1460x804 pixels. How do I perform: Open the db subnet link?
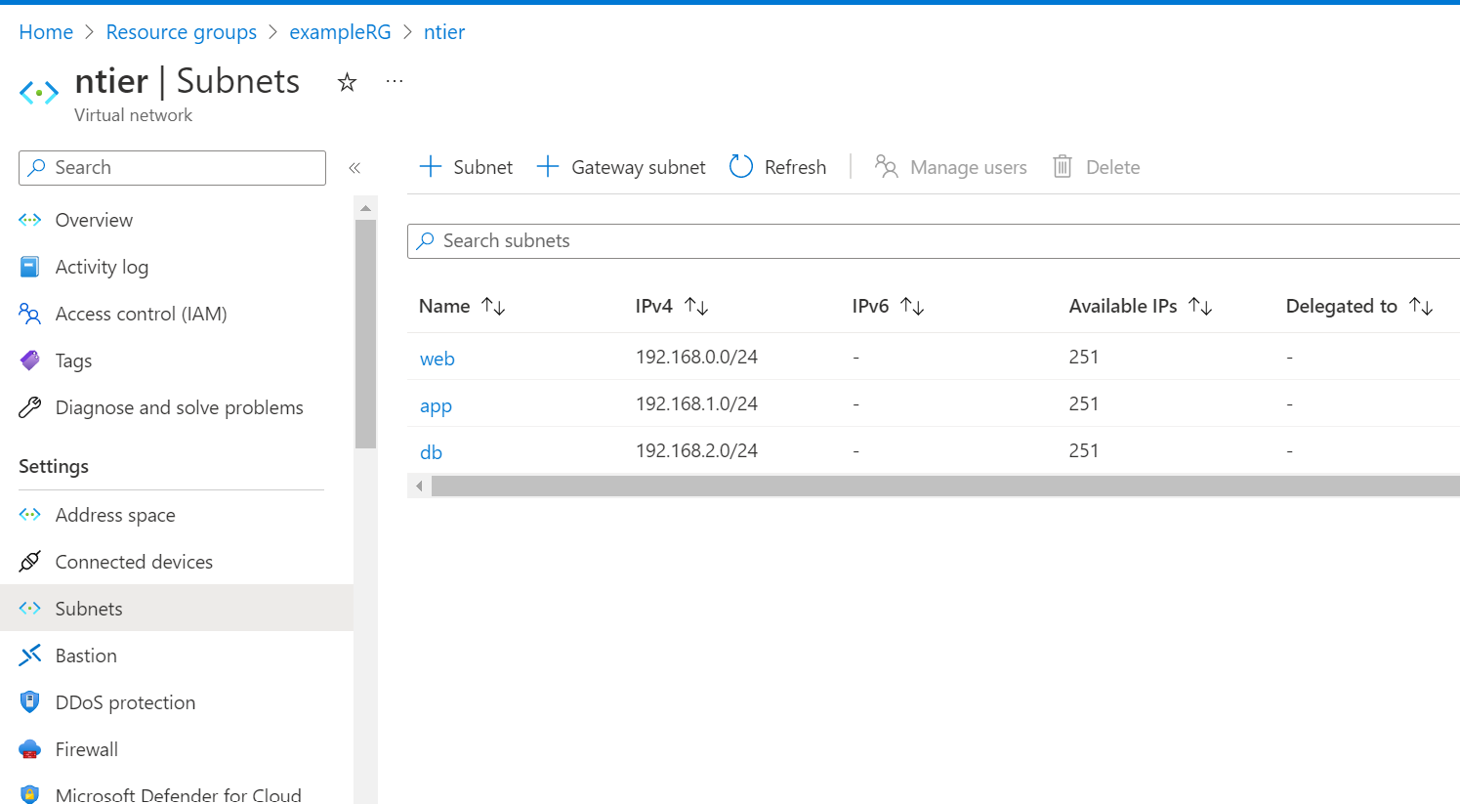431,452
